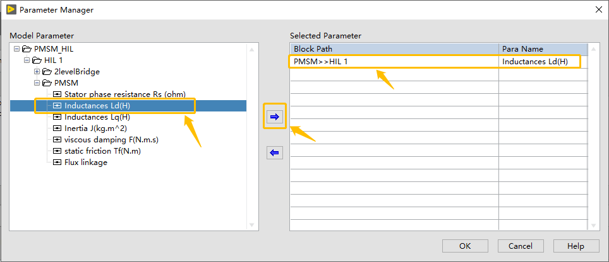Select the Flux linkage tree item

(x=86, y=162)
